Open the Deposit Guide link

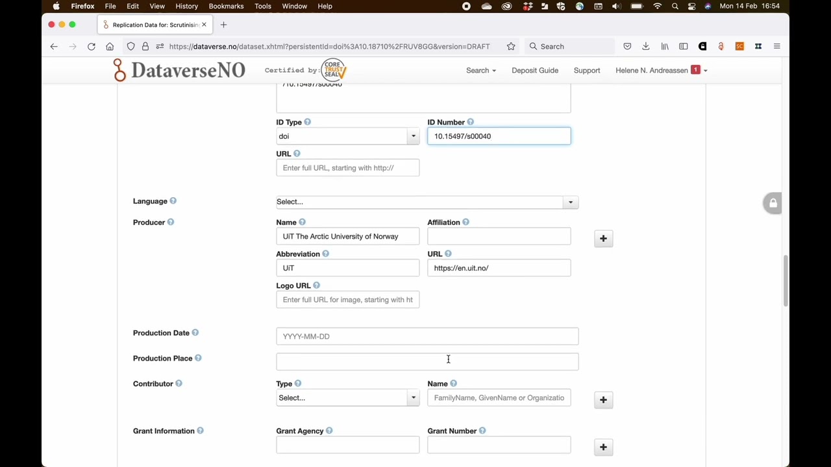click(535, 70)
